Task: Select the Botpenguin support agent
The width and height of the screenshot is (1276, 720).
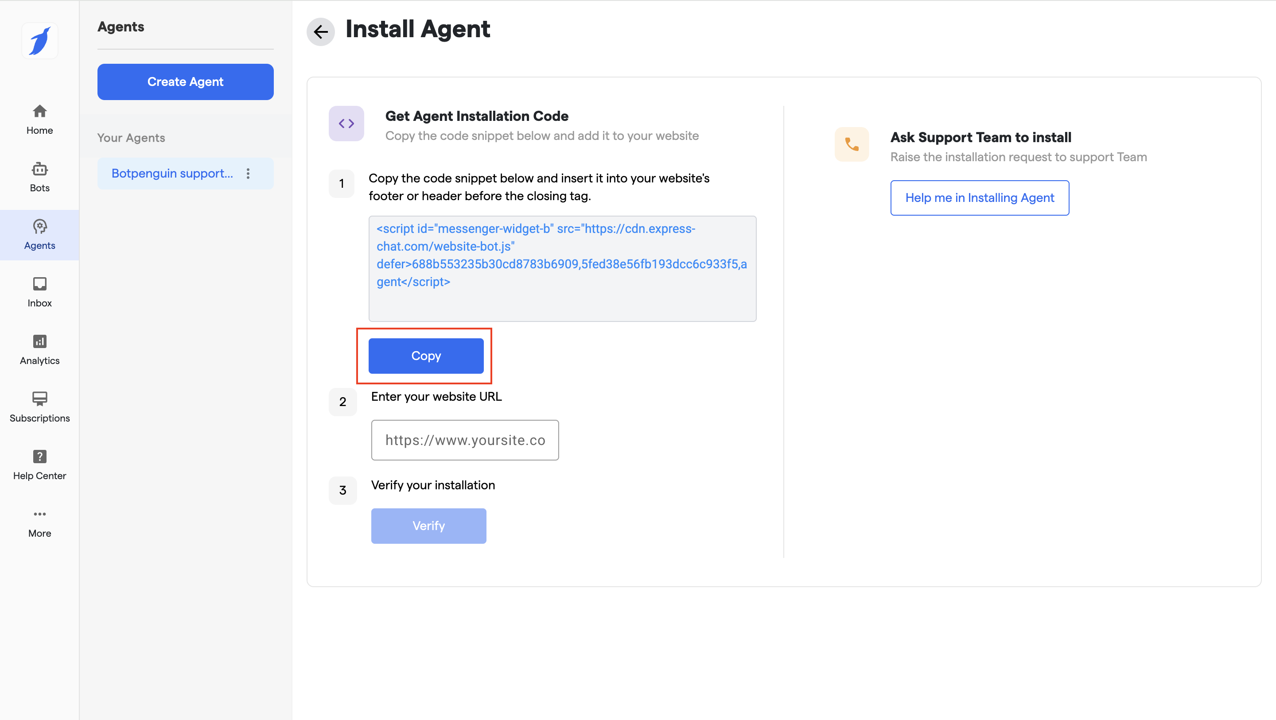Action: click(172, 173)
